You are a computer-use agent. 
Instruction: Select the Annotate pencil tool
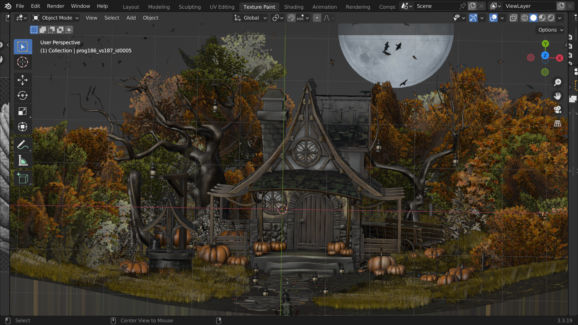click(23, 145)
